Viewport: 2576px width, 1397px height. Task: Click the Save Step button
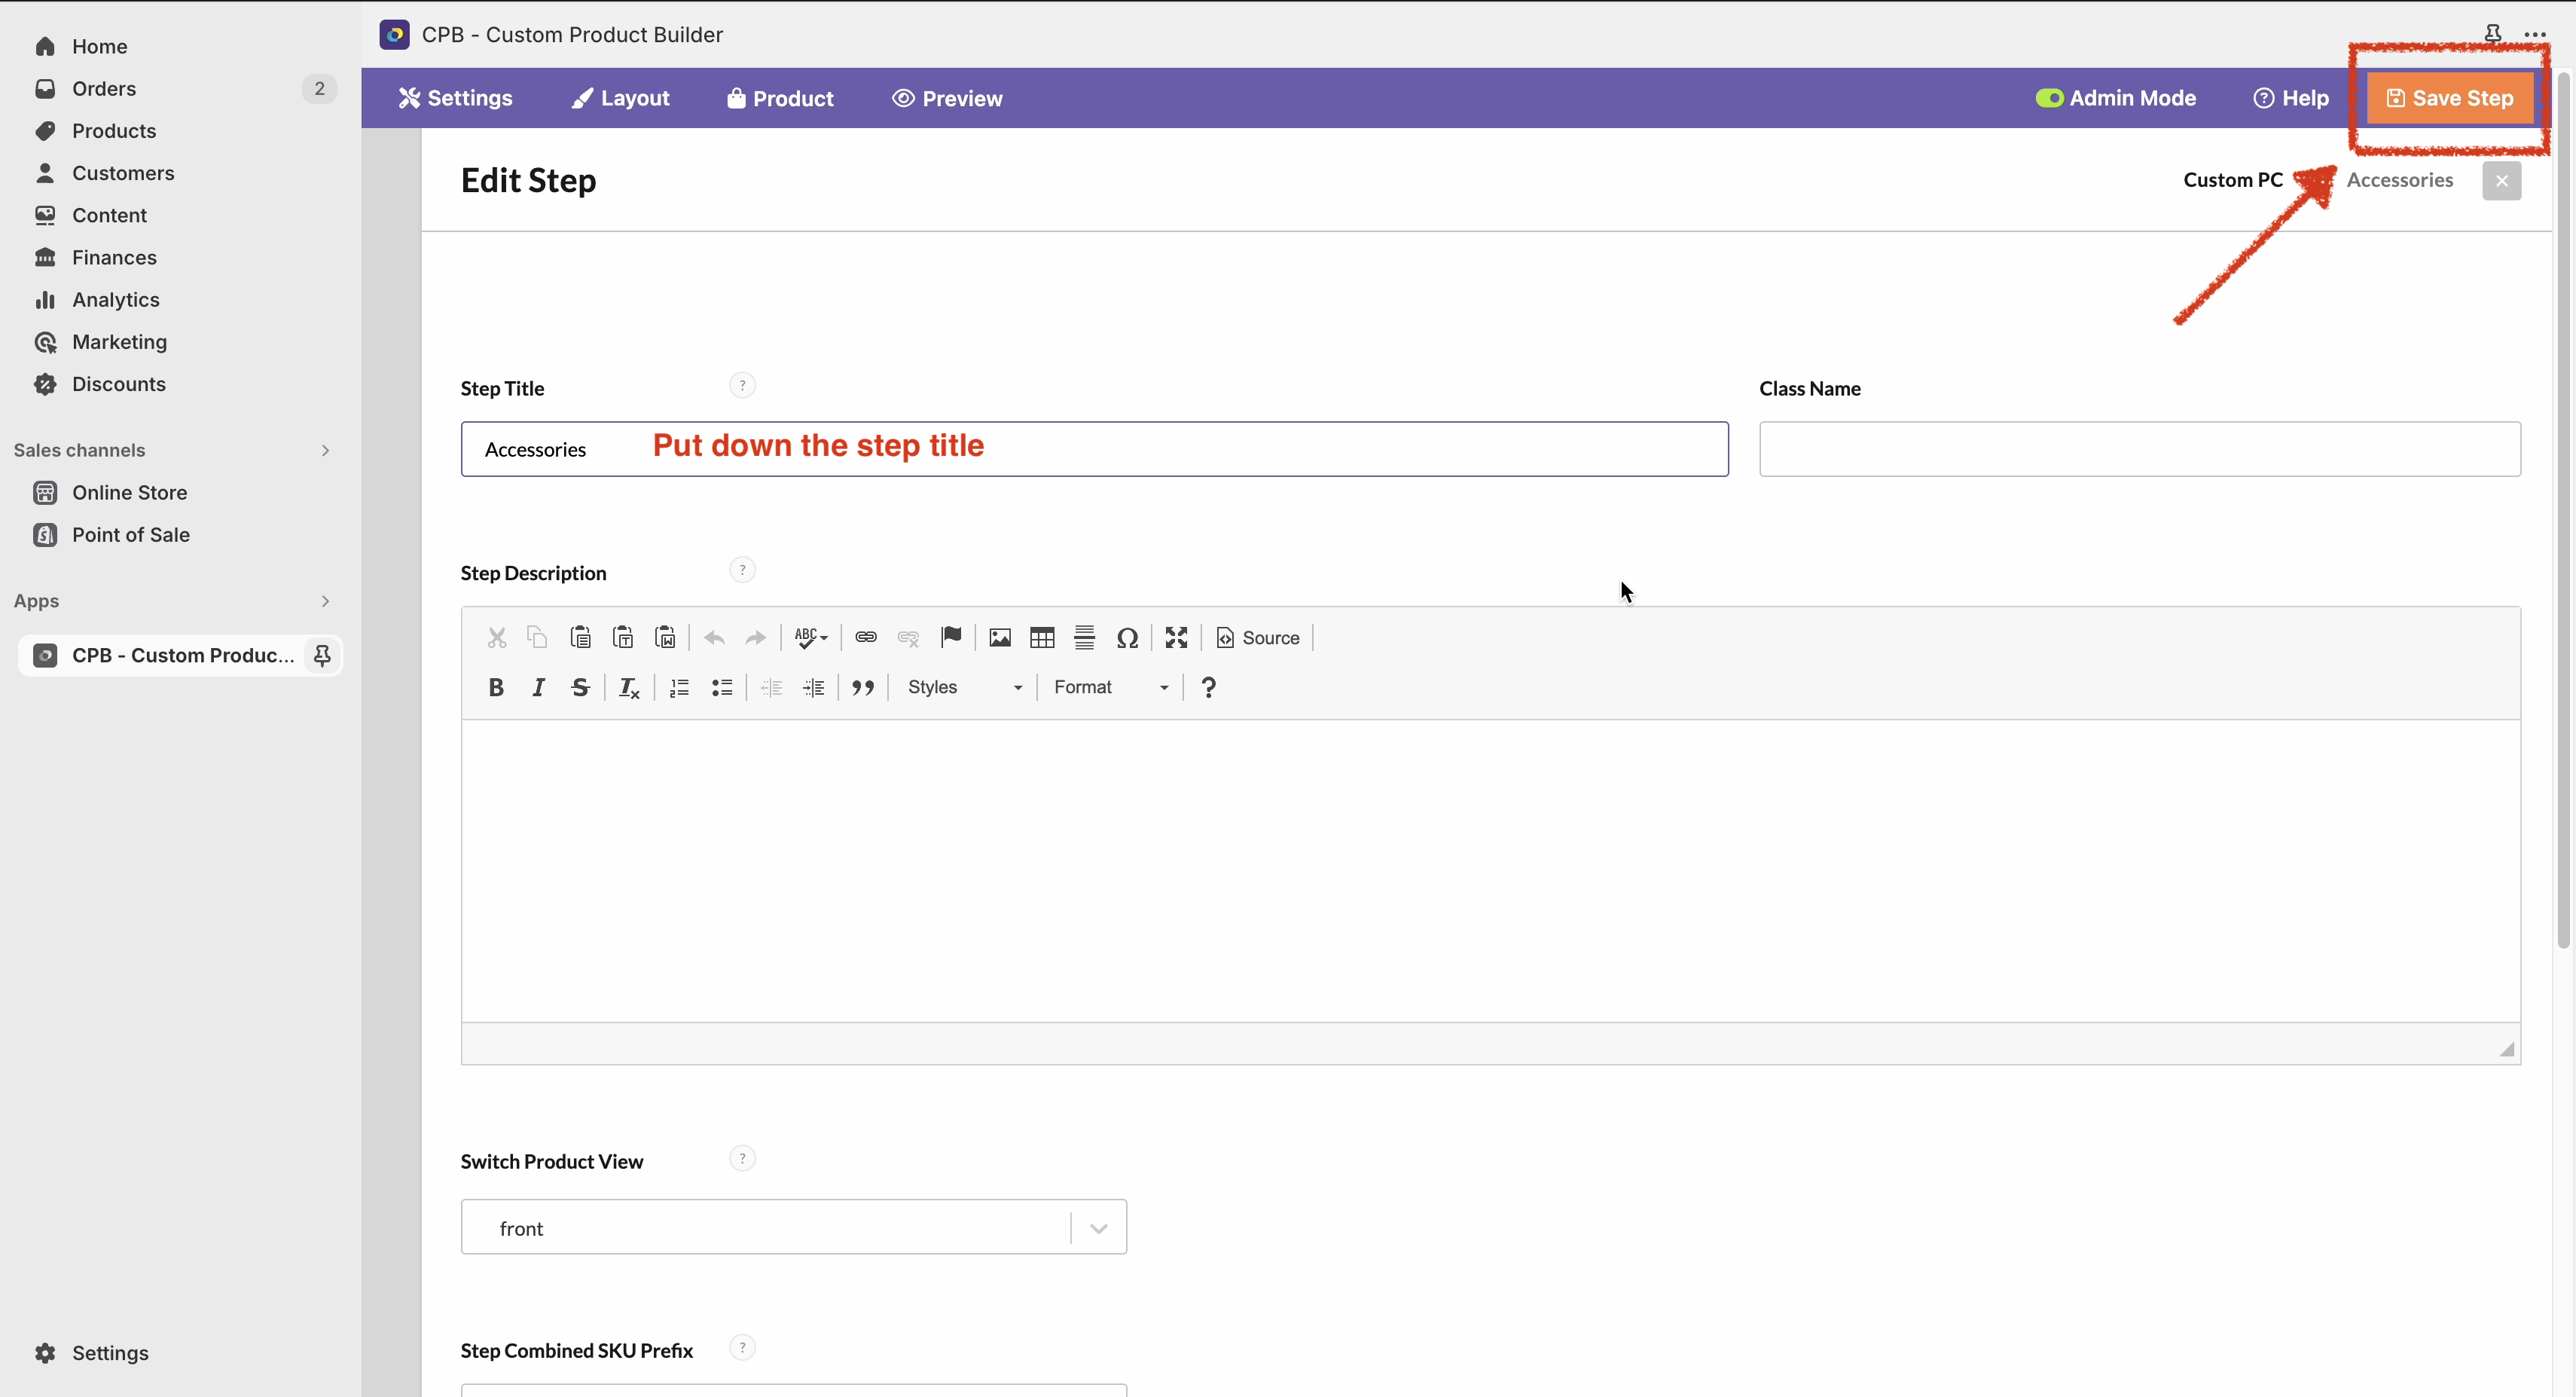pyautogui.click(x=2450, y=98)
